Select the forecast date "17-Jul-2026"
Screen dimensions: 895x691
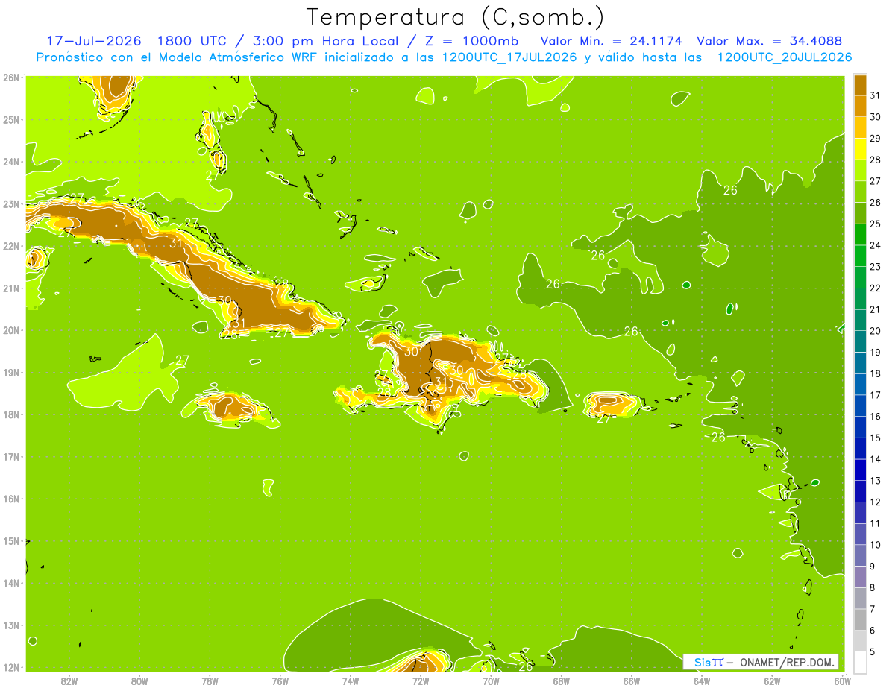pos(94,41)
